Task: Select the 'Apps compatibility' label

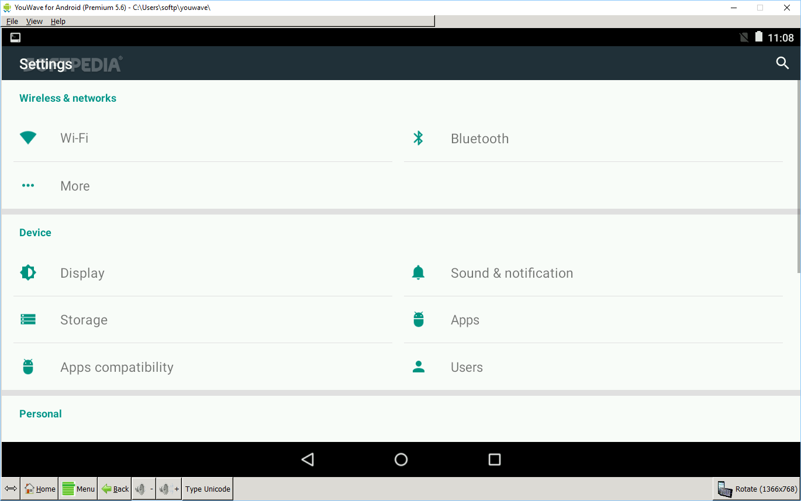Action: pos(117,367)
